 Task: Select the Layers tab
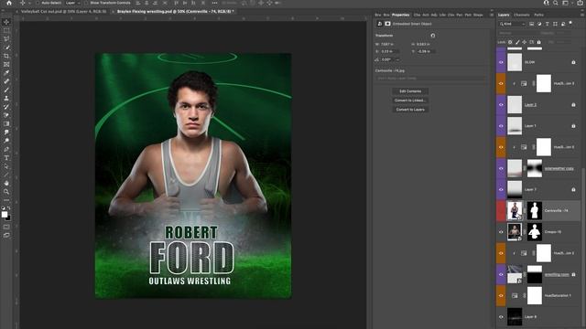click(504, 15)
